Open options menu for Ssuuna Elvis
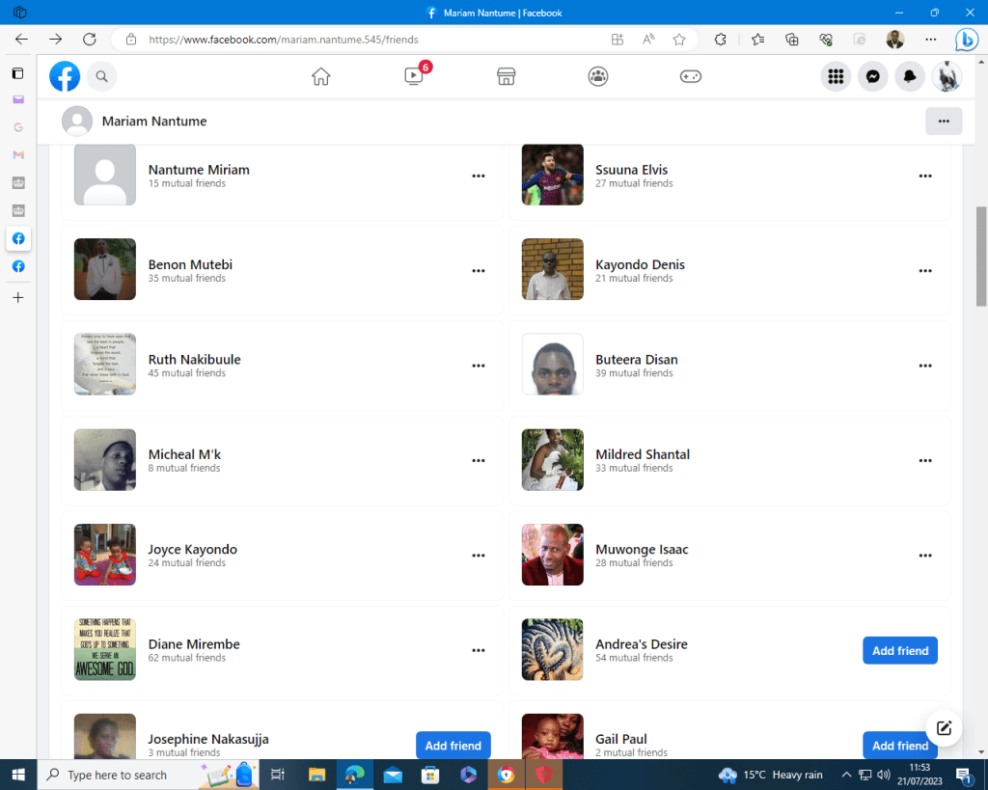 [x=925, y=176]
